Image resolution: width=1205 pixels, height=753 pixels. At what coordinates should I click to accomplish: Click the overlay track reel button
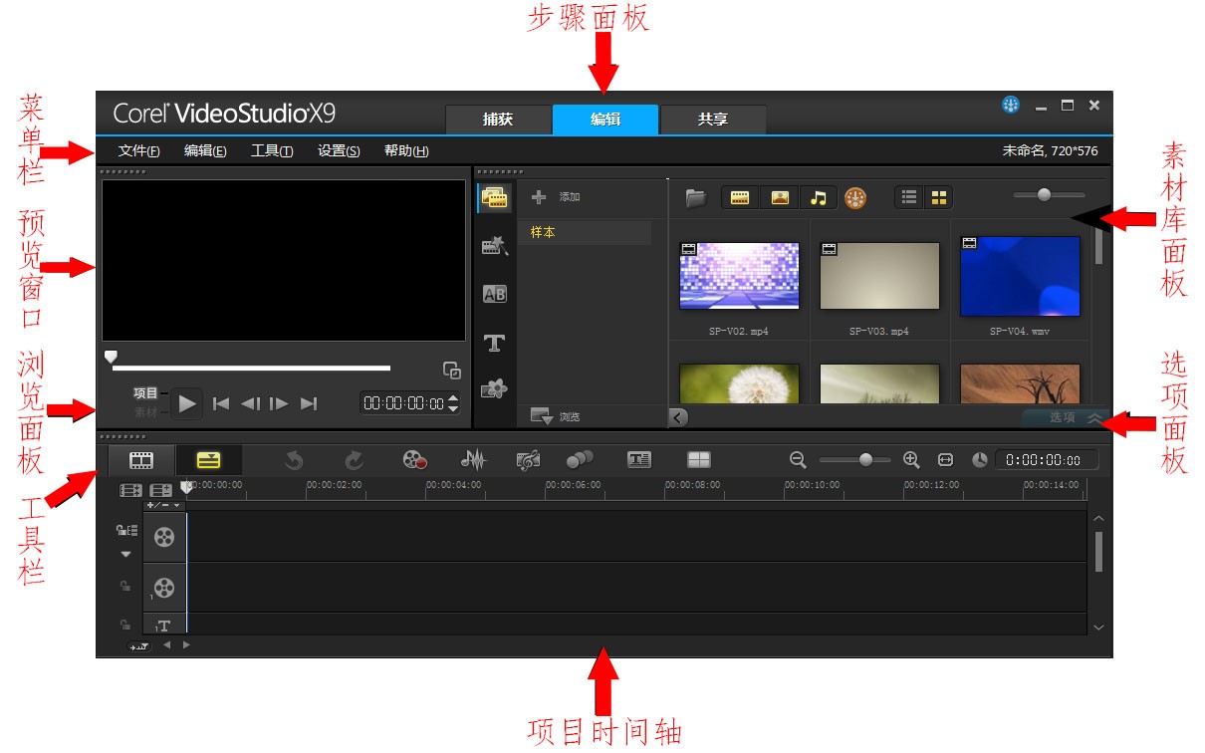[164, 588]
